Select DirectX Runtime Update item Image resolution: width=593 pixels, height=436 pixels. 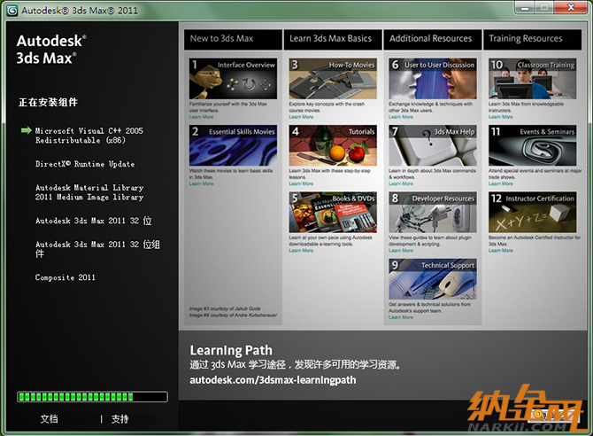pyautogui.click(x=85, y=164)
